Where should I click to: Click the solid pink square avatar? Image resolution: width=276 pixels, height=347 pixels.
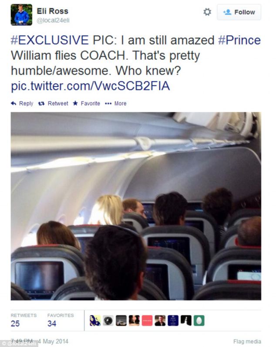[147, 321]
